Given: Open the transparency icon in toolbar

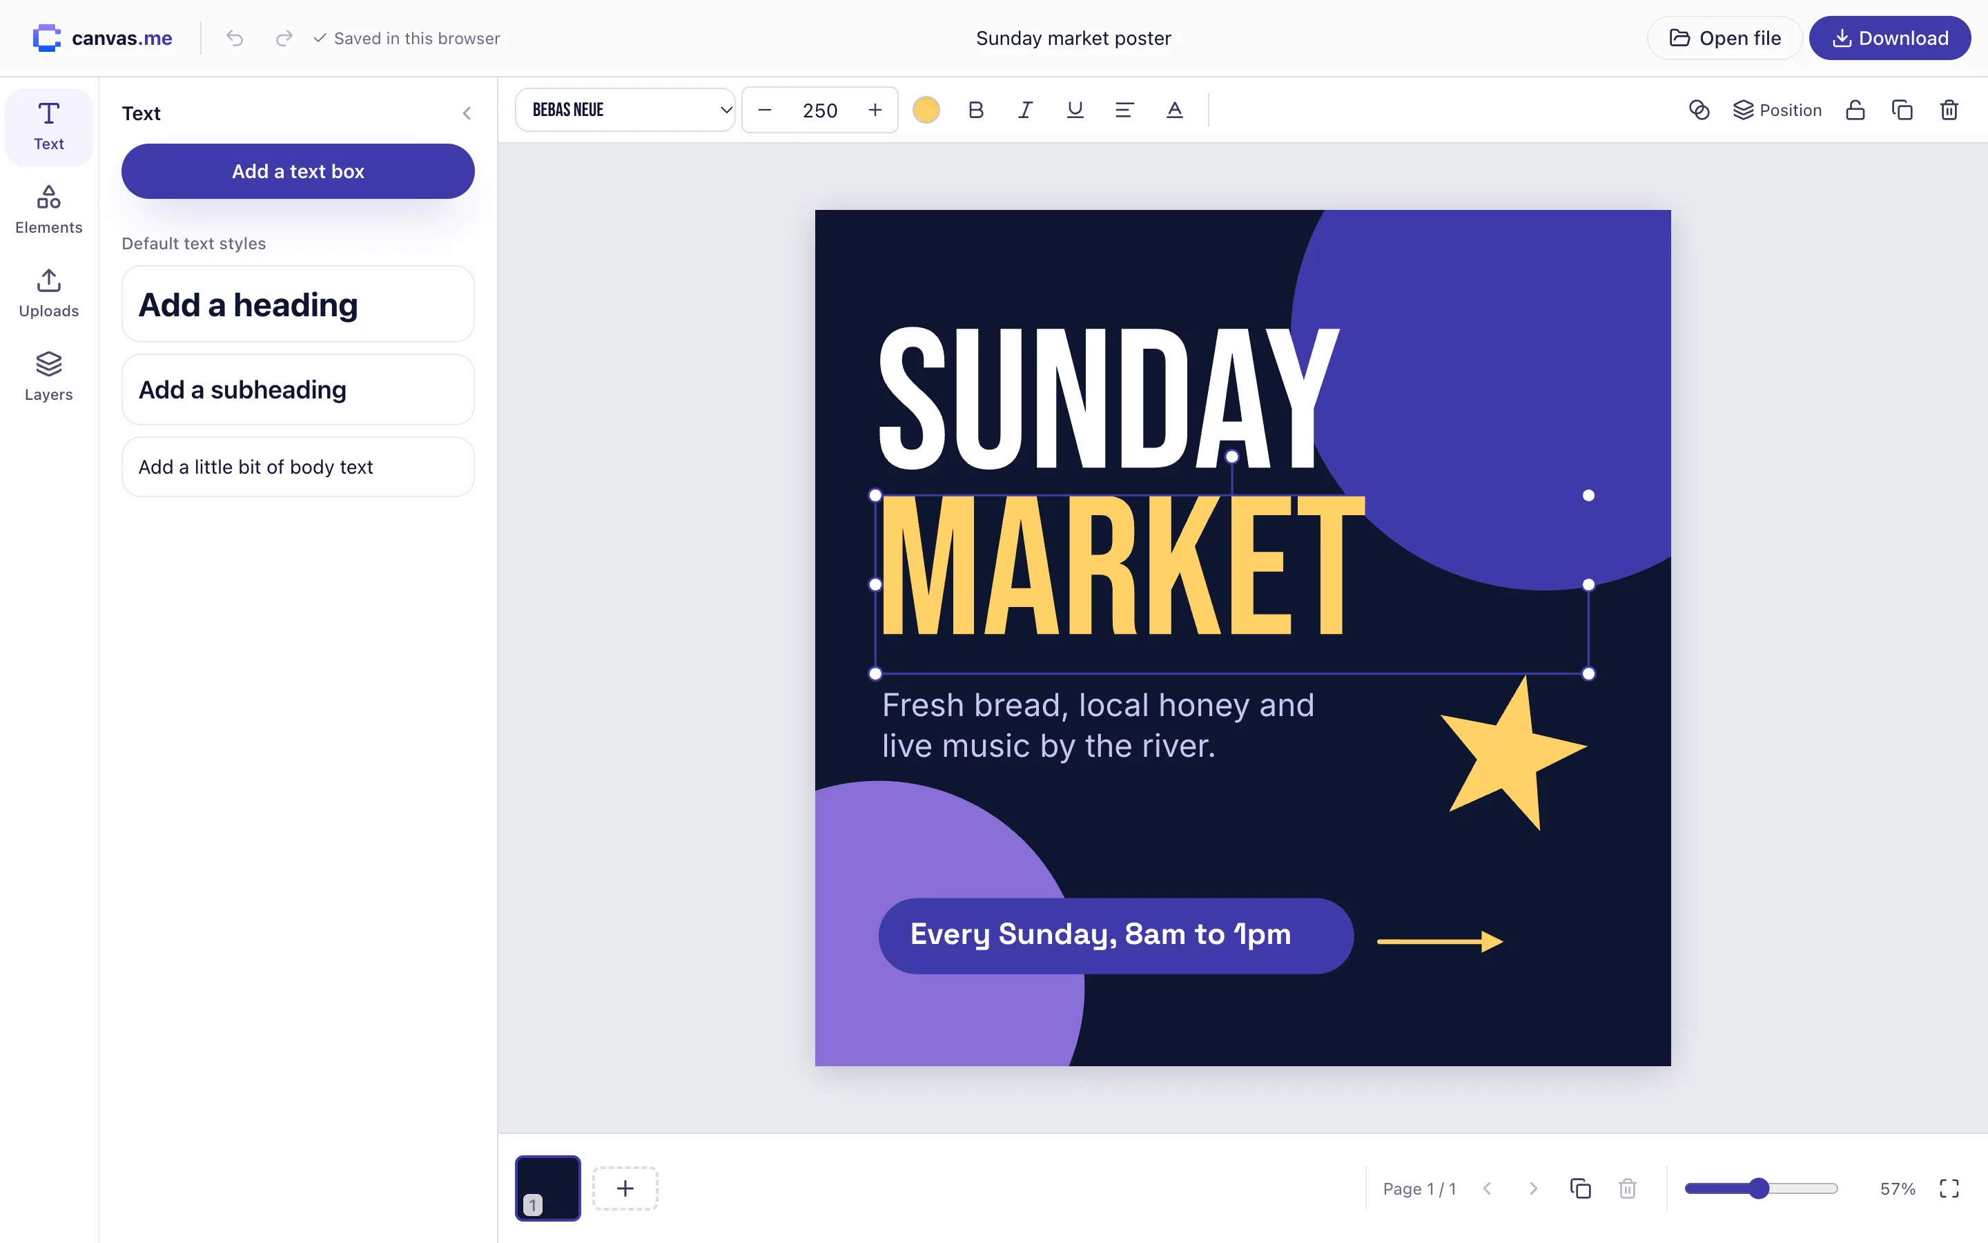Looking at the screenshot, I should [1699, 110].
